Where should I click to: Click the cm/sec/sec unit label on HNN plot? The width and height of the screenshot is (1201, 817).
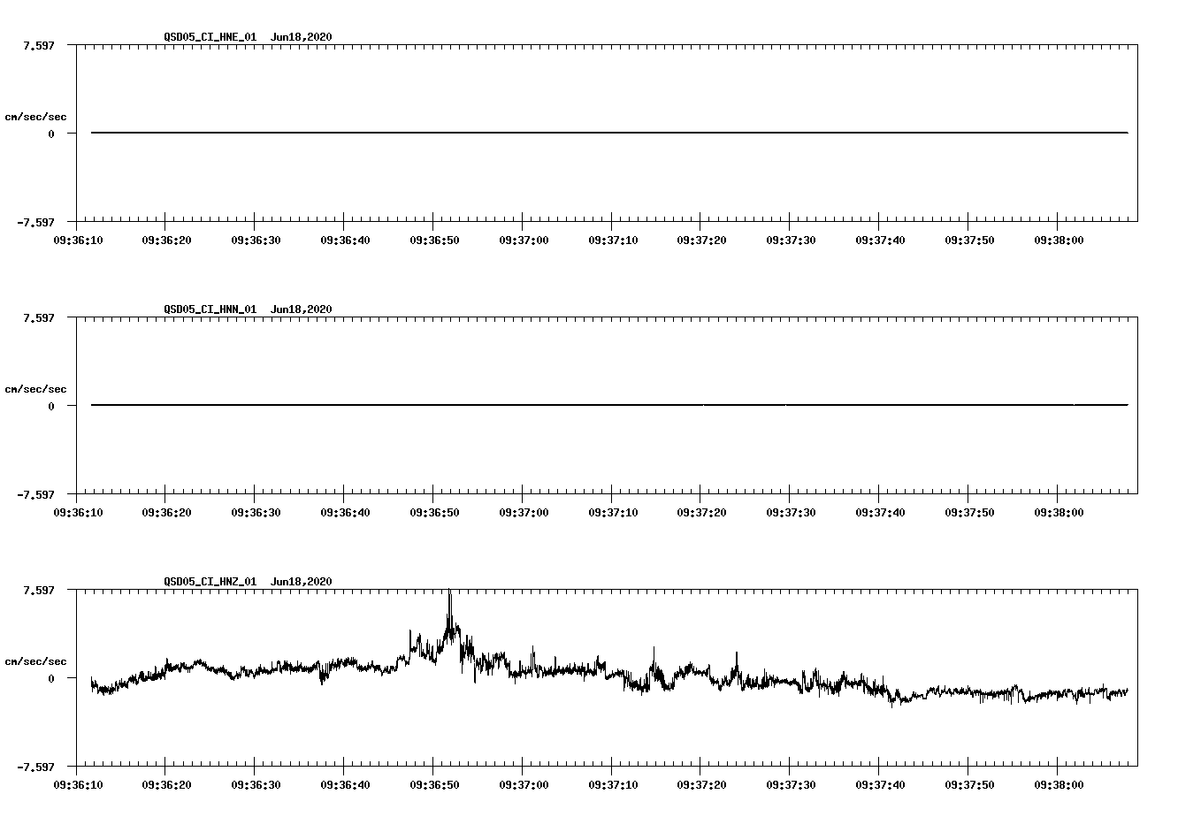point(35,389)
